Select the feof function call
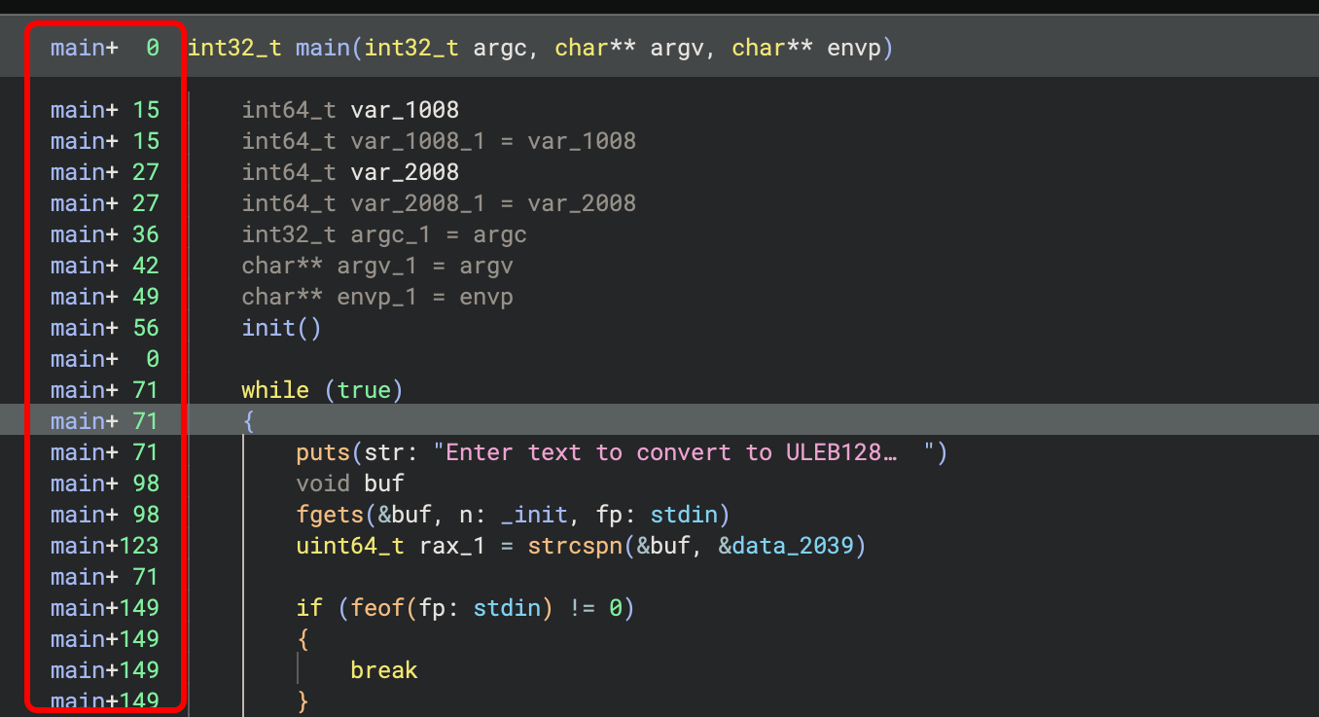This screenshot has width=1319, height=717. [x=377, y=607]
